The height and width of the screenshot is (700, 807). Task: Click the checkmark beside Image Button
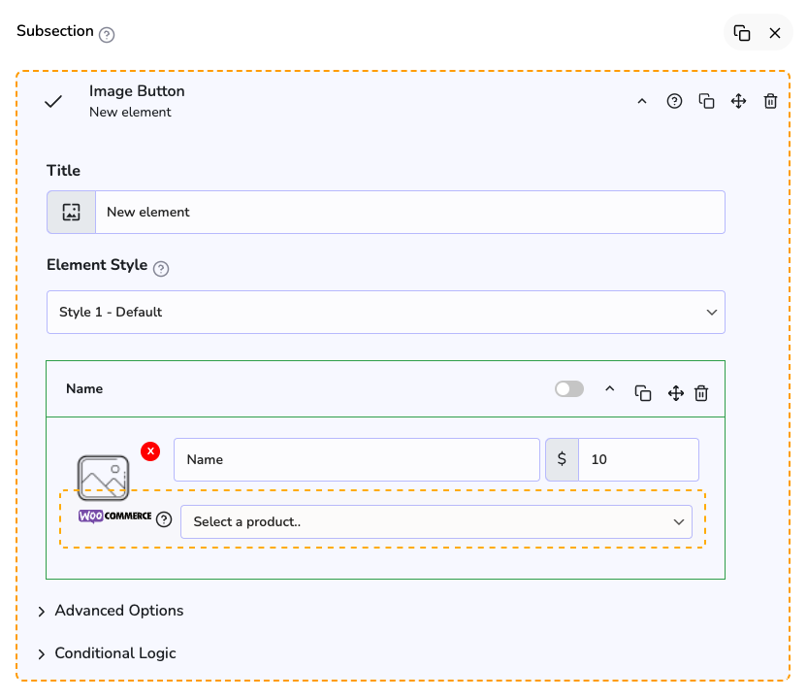pyautogui.click(x=53, y=101)
